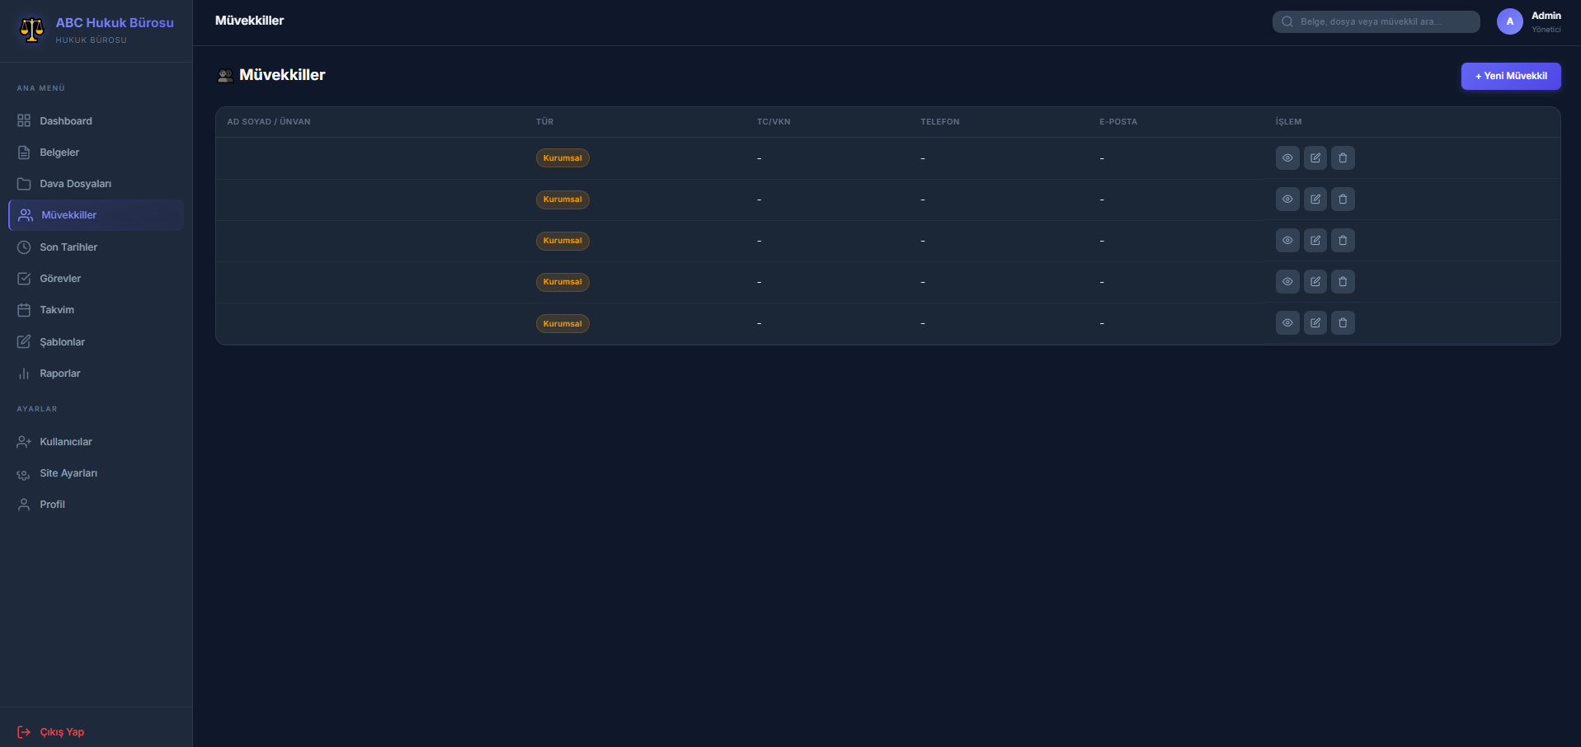Delete the fourth client row
Screen dimensions: 1581x747
[x=1343, y=281]
